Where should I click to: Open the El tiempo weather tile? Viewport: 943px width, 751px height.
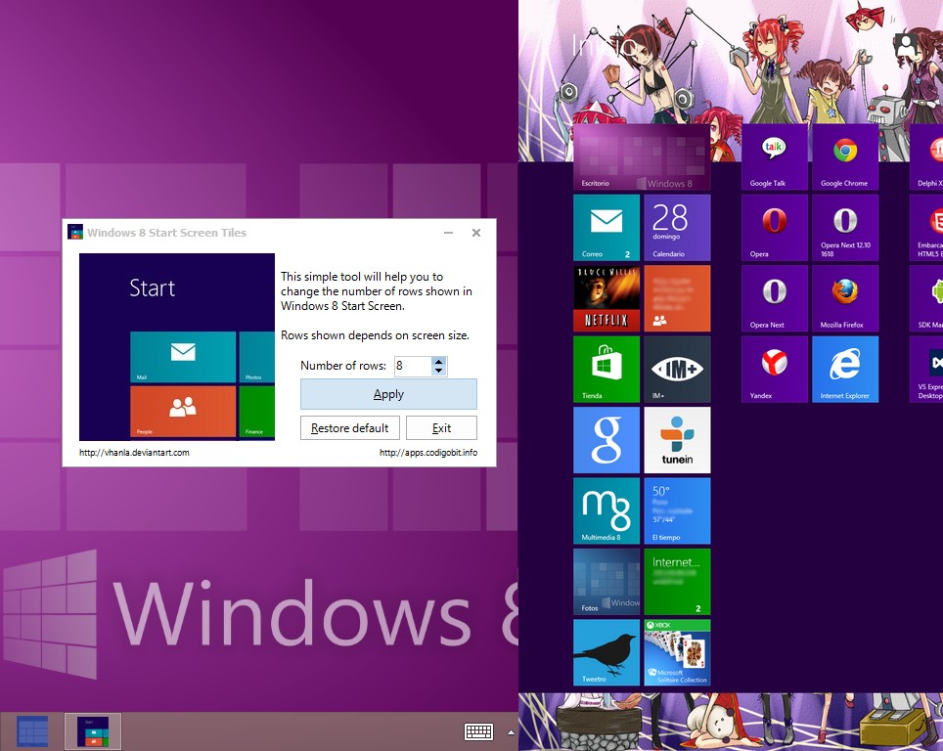(677, 511)
